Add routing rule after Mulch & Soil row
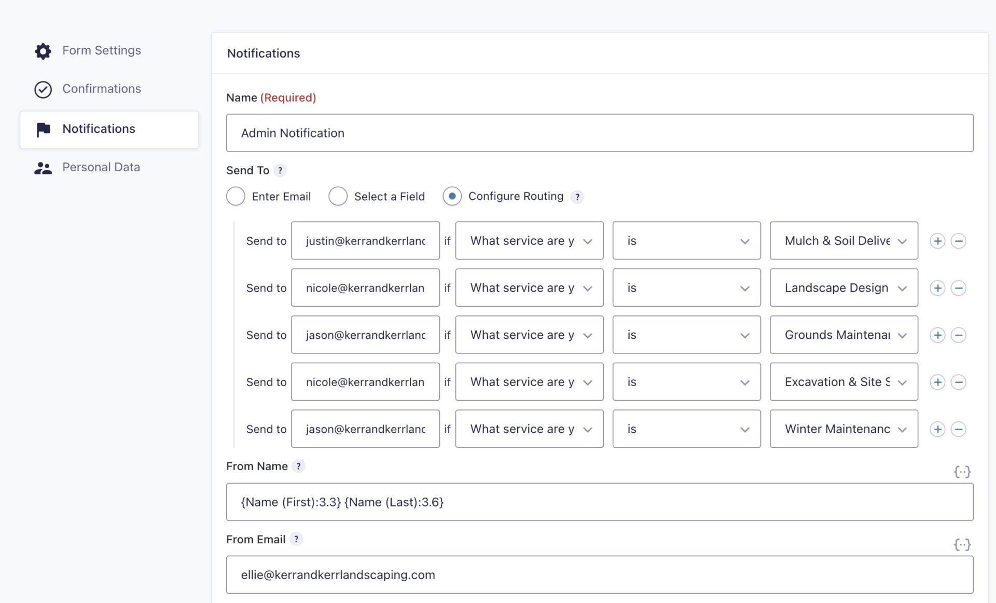 point(937,241)
